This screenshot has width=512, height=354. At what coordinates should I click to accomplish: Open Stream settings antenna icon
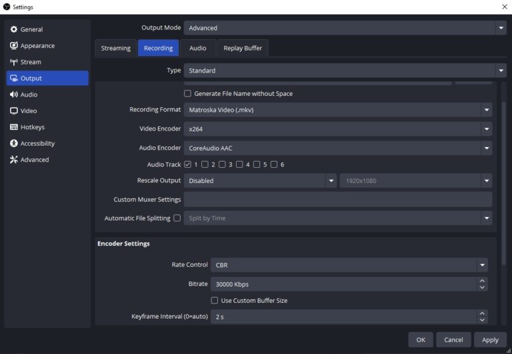[x=14, y=62]
